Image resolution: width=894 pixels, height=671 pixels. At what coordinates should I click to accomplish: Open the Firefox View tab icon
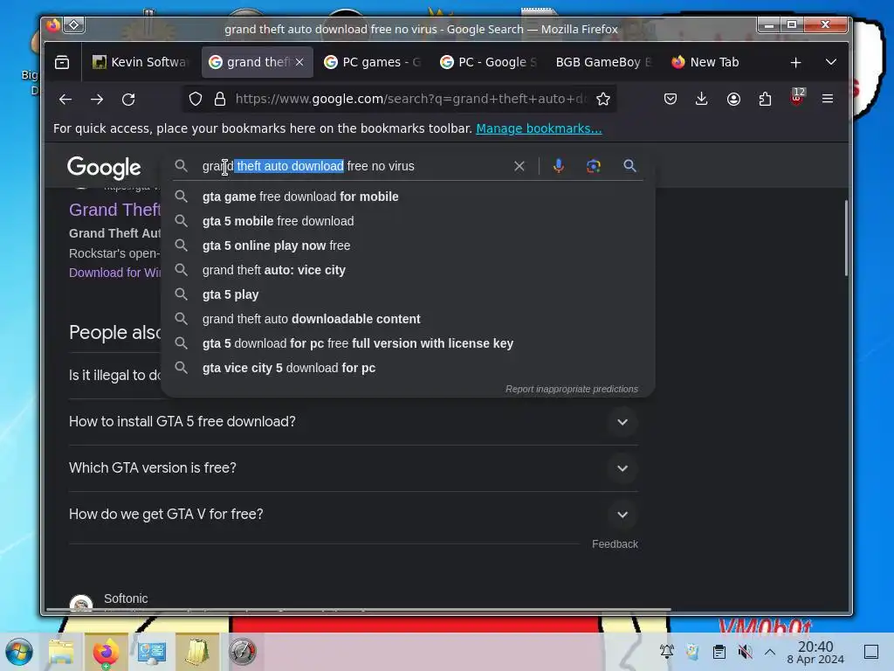(62, 62)
